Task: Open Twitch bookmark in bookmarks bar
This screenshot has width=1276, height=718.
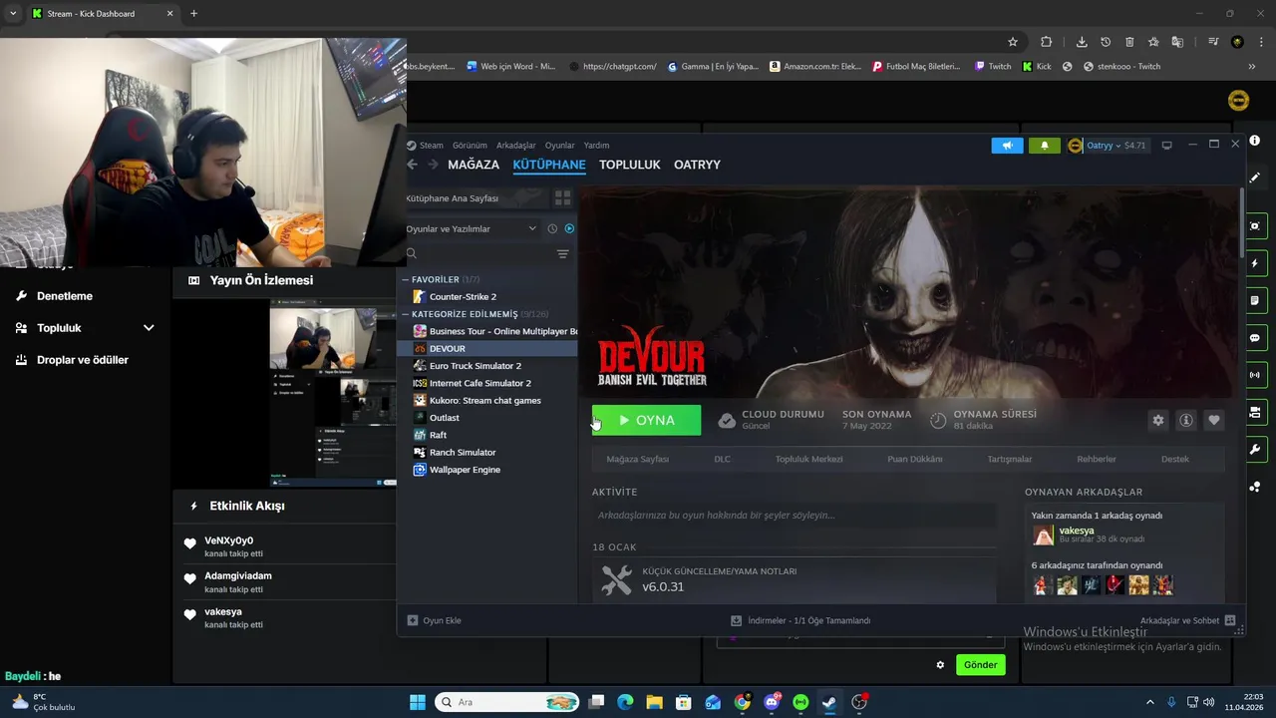Action: [x=992, y=67]
